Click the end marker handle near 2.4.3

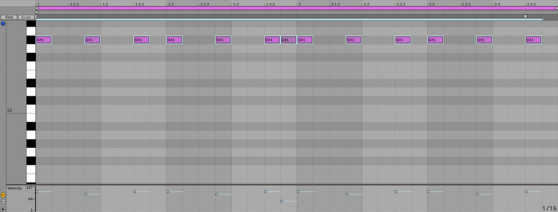(525, 16)
